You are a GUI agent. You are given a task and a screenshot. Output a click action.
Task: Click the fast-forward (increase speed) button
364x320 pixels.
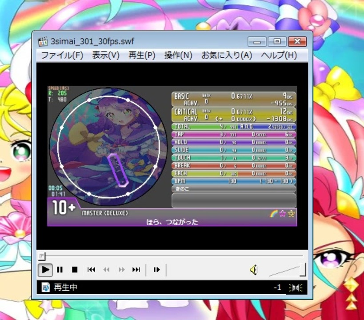pyautogui.click(x=121, y=270)
